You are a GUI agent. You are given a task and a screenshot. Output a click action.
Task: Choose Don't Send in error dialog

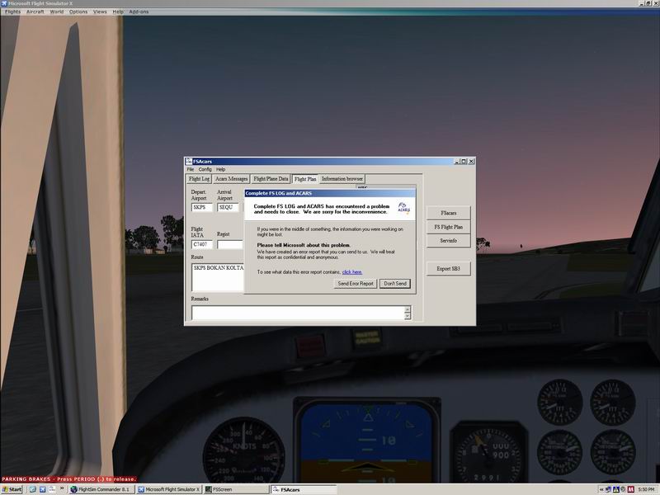(x=395, y=284)
